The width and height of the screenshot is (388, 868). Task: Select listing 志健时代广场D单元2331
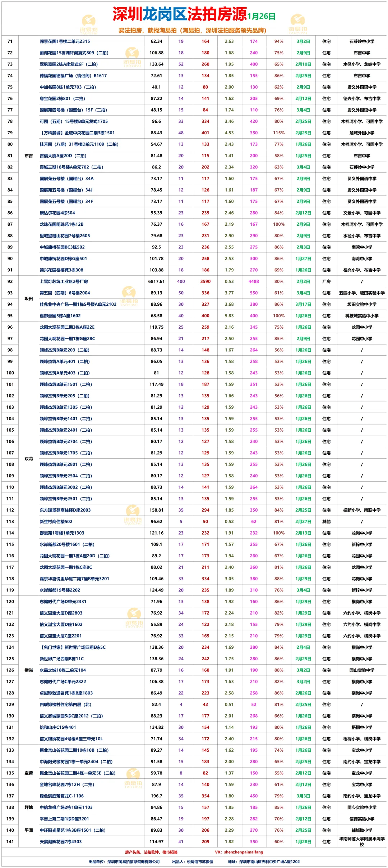pos(63,602)
